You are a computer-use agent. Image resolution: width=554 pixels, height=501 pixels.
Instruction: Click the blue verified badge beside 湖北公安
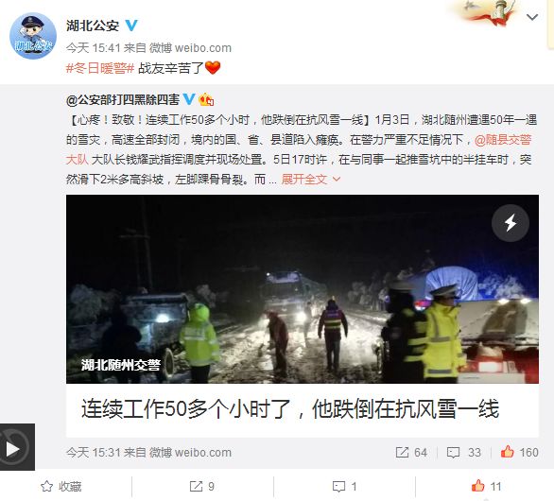pyautogui.click(x=131, y=26)
